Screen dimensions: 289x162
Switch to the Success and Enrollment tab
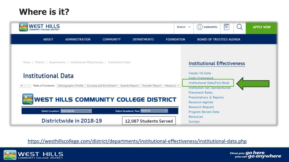102,85
